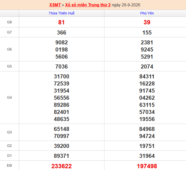
Task: Open the XSMT link in the header
Action: [x=55, y=5]
